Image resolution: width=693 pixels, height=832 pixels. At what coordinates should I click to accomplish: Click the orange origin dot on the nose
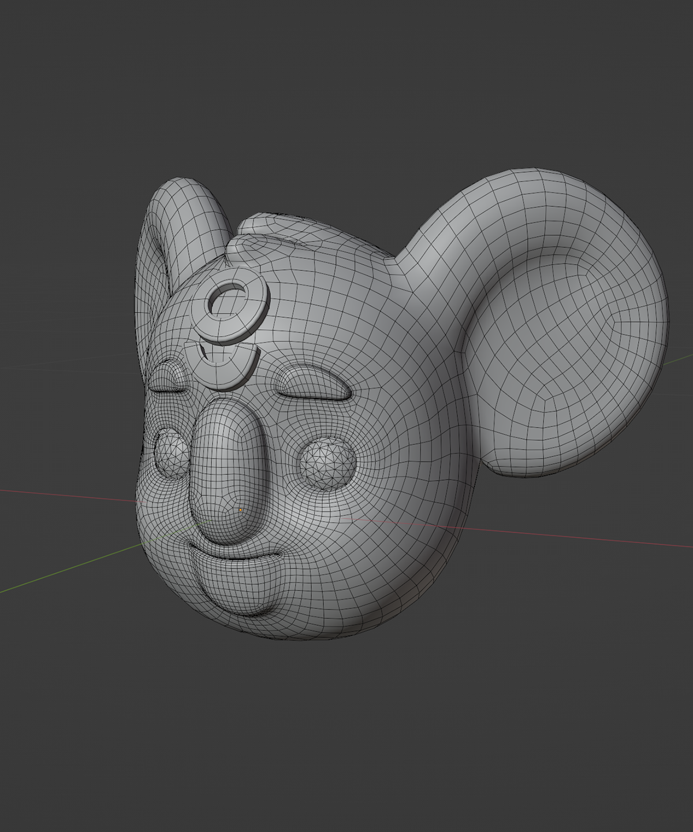coord(241,510)
